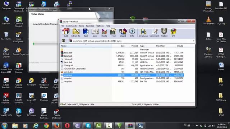Open the address path dropdown arrow
The height and width of the screenshot is (129, 230).
(x=193, y=41)
